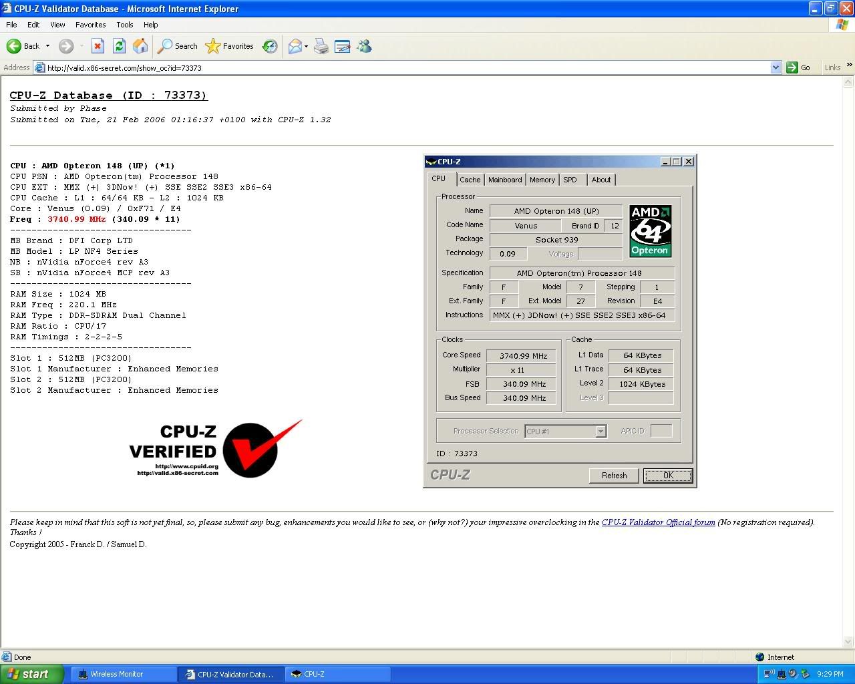Open the Tools menu

point(125,25)
